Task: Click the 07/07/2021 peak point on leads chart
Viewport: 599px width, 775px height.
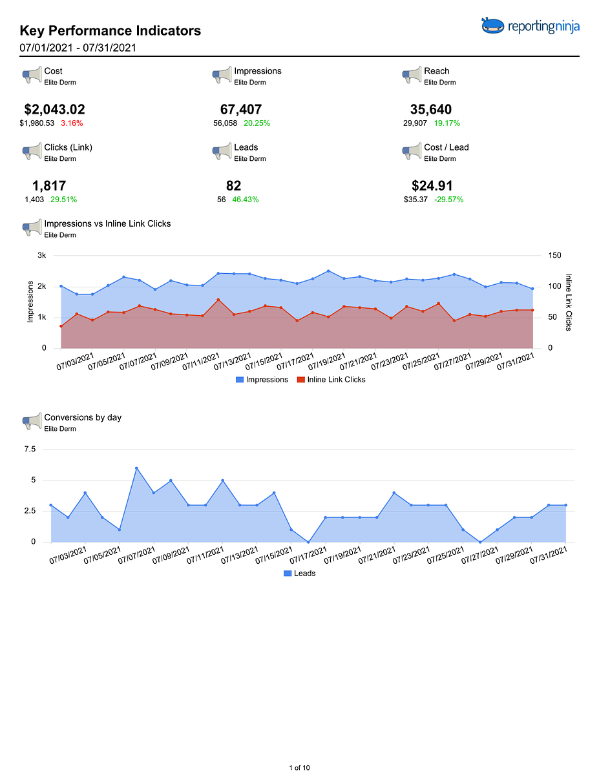Action: (136, 468)
